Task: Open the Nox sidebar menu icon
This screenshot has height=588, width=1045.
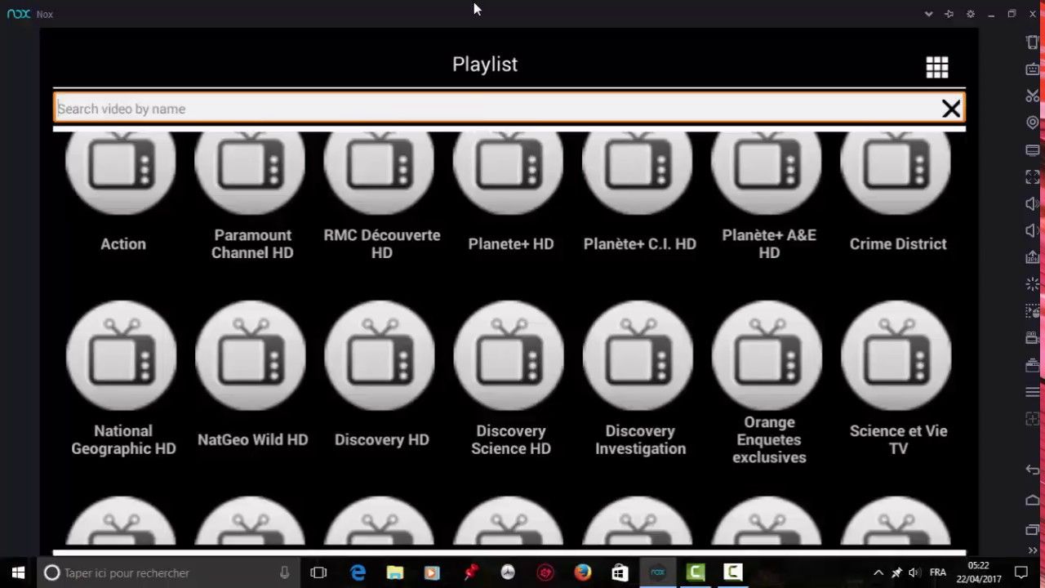Action: click(1033, 392)
